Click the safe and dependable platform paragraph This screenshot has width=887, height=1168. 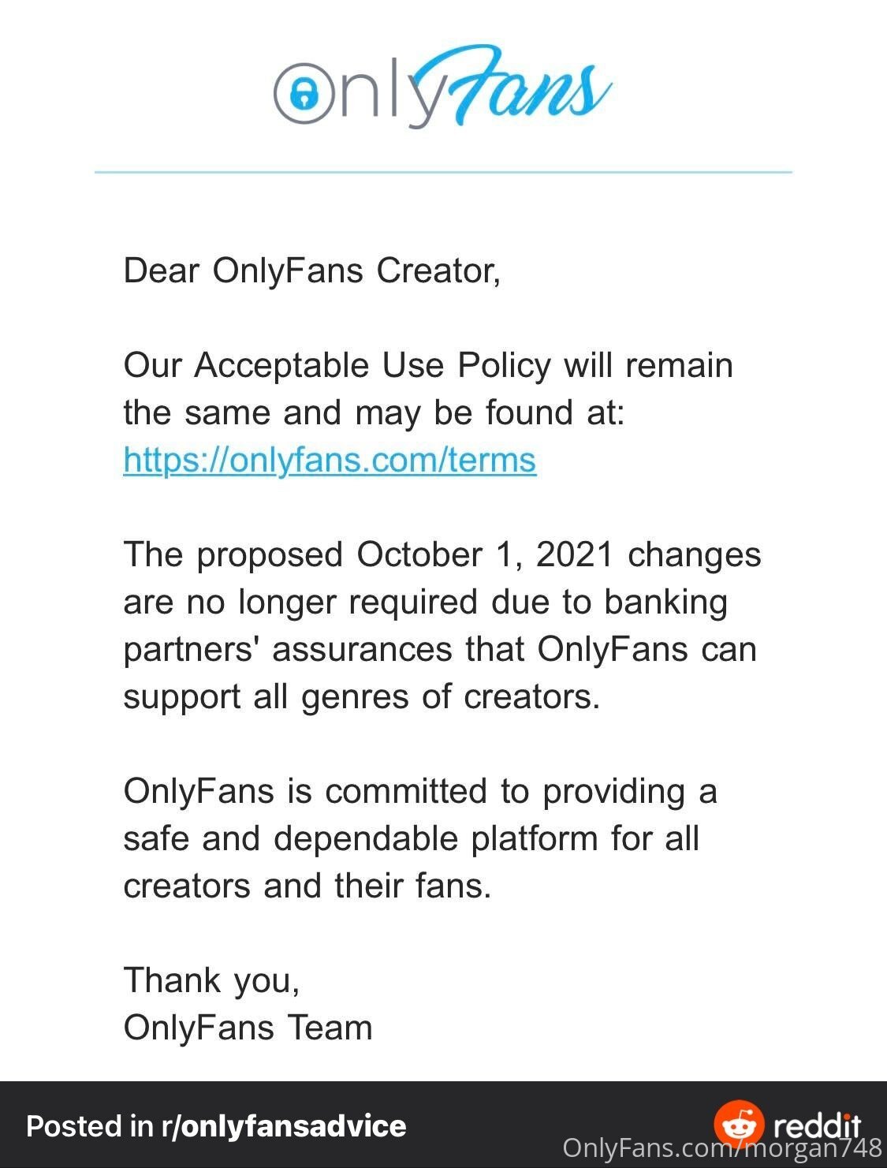click(x=420, y=838)
